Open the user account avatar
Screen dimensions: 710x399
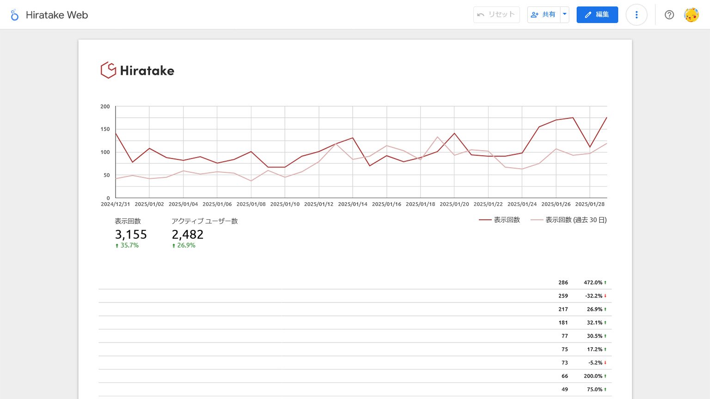692,15
